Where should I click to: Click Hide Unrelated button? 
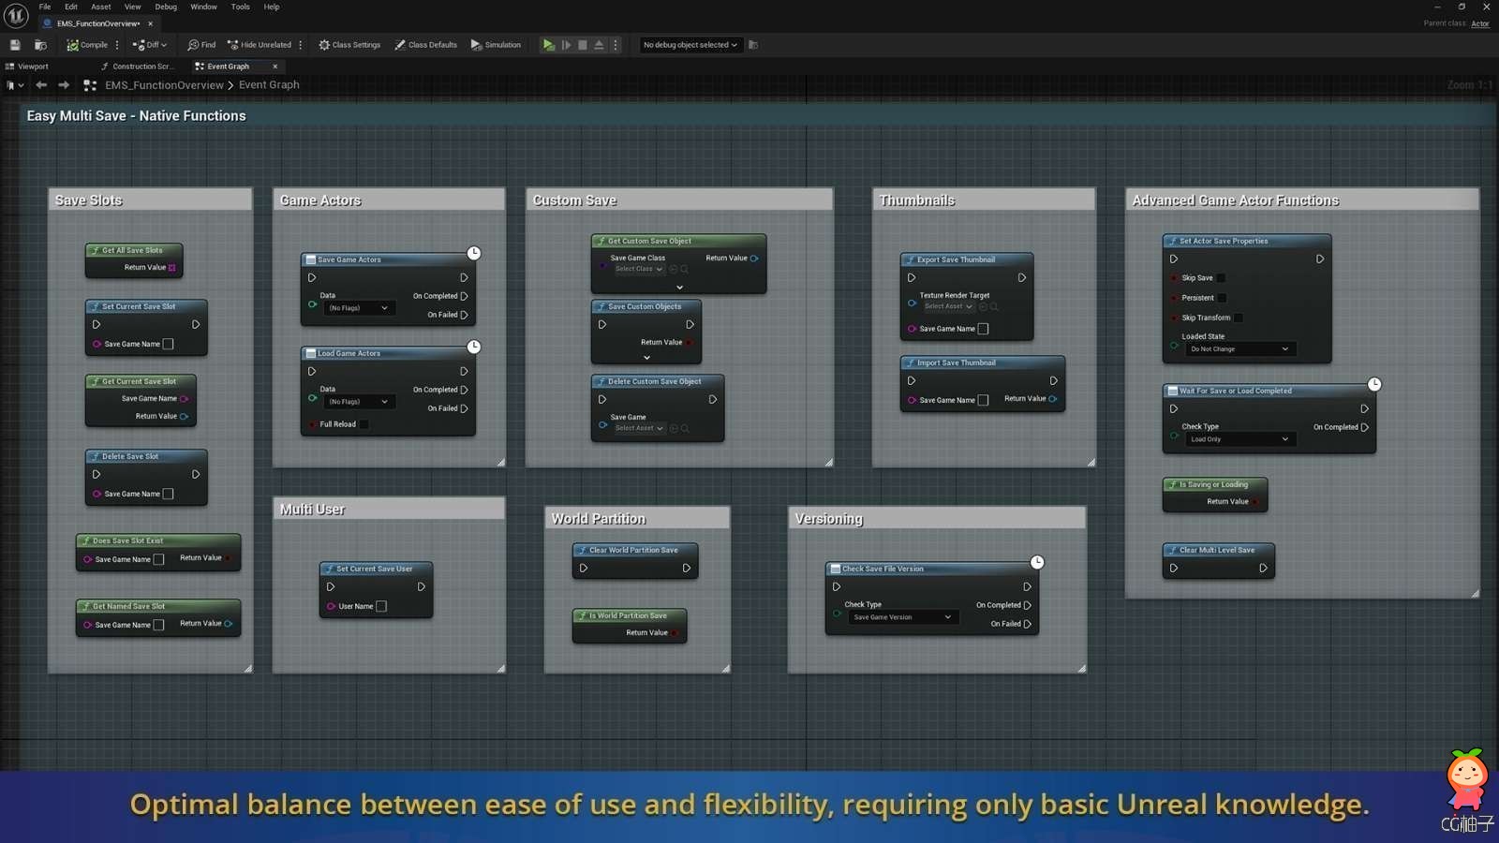[x=260, y=45]
